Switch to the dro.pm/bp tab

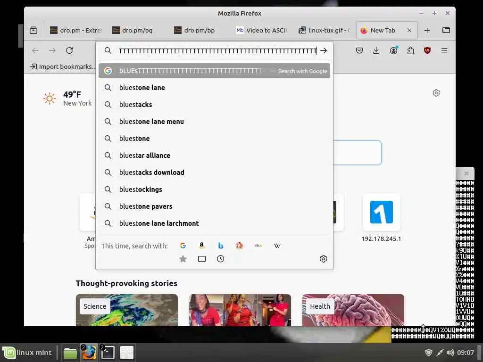pos(200,30)
